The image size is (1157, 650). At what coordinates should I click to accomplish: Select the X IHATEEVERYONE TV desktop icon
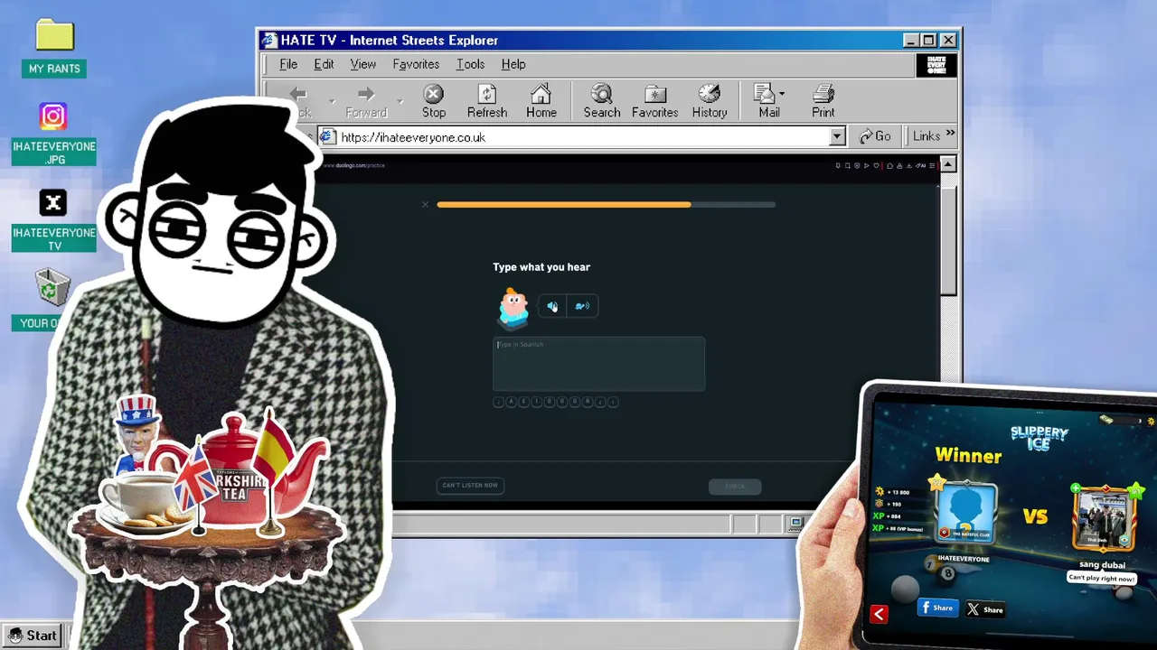coord(53,203)
